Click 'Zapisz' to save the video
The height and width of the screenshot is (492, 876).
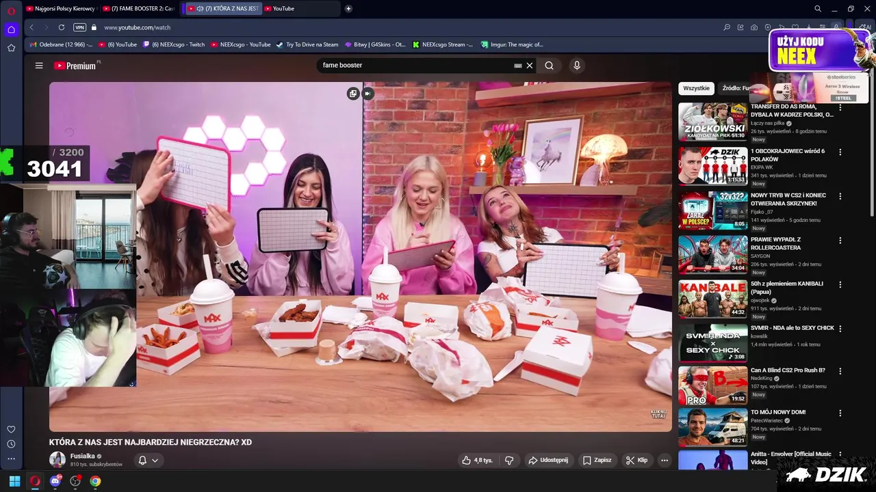click(x=597, y=460)
